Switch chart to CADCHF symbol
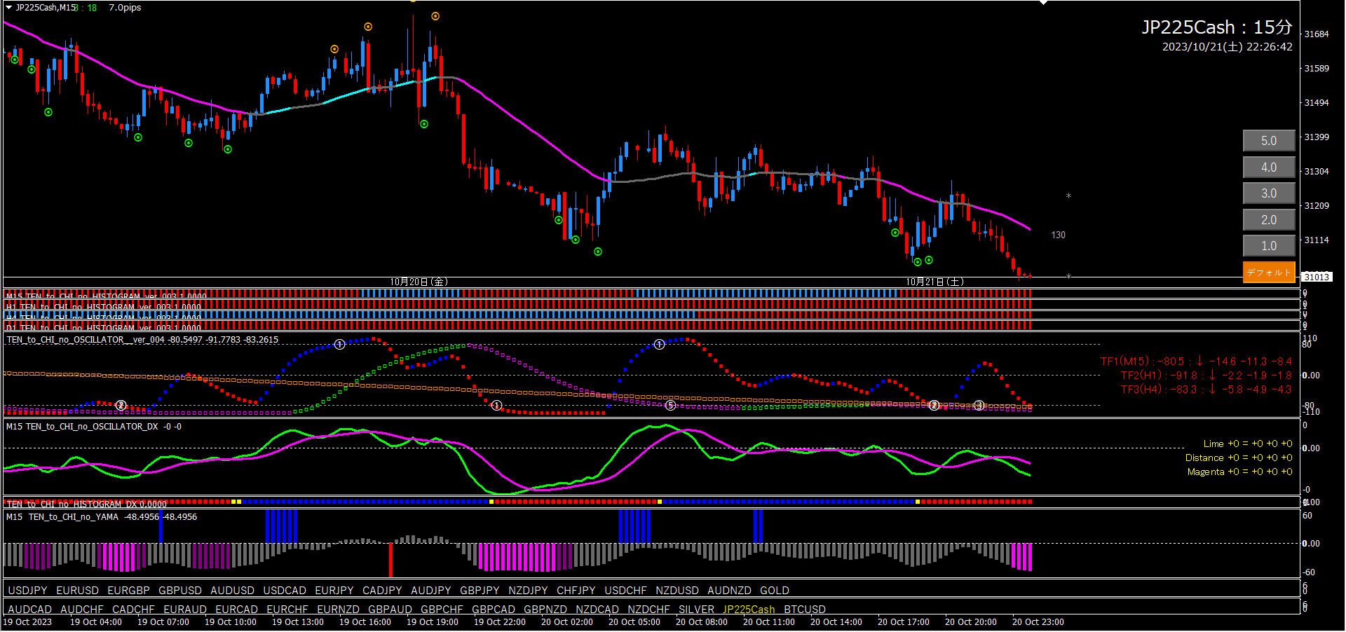 pyautogui.click(x=133, y=610)
